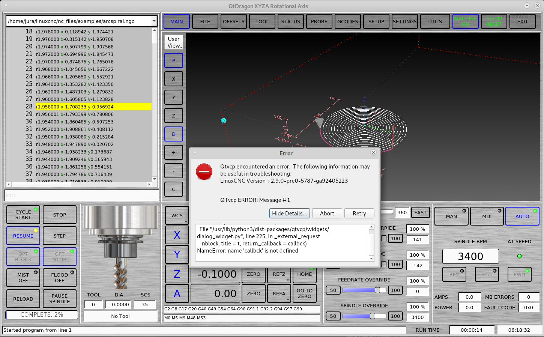Image resolution: width=544 pixels, height=337 pixels.
Task: Click ESTOP RESET button
Action: [x=494, y=21]
